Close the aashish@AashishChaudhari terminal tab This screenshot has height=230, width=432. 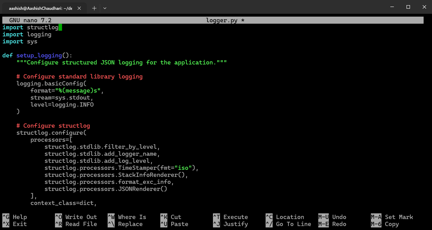(79, 8)
